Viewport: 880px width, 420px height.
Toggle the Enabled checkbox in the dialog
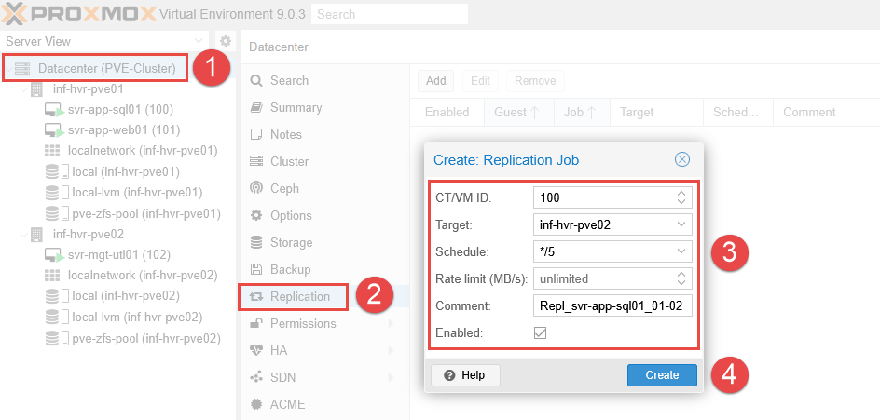540,332
